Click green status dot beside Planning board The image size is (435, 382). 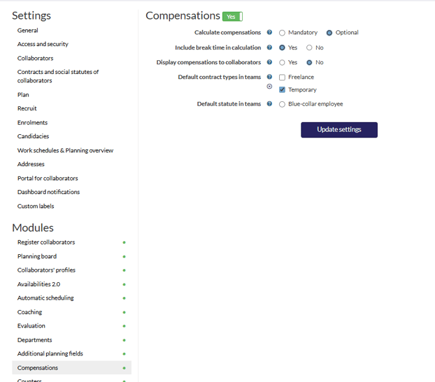coord(124,256)
